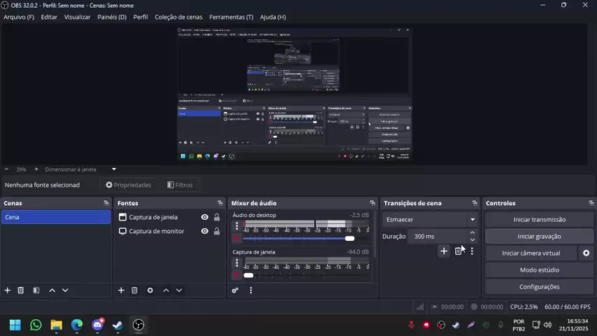Image resolution: width=597 pixels, height=336 pixels.
Task: Add a new scene with plus icon
Action: pyautogui.click(x=8, y=290)
